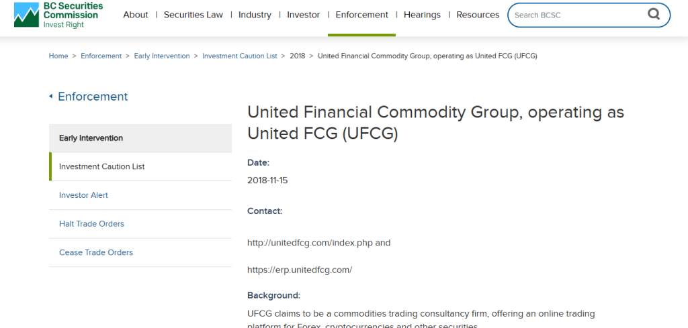Select the Enforcement navigation tab
The height and width of the screenshot is (328, 688).
coord(362,15)
